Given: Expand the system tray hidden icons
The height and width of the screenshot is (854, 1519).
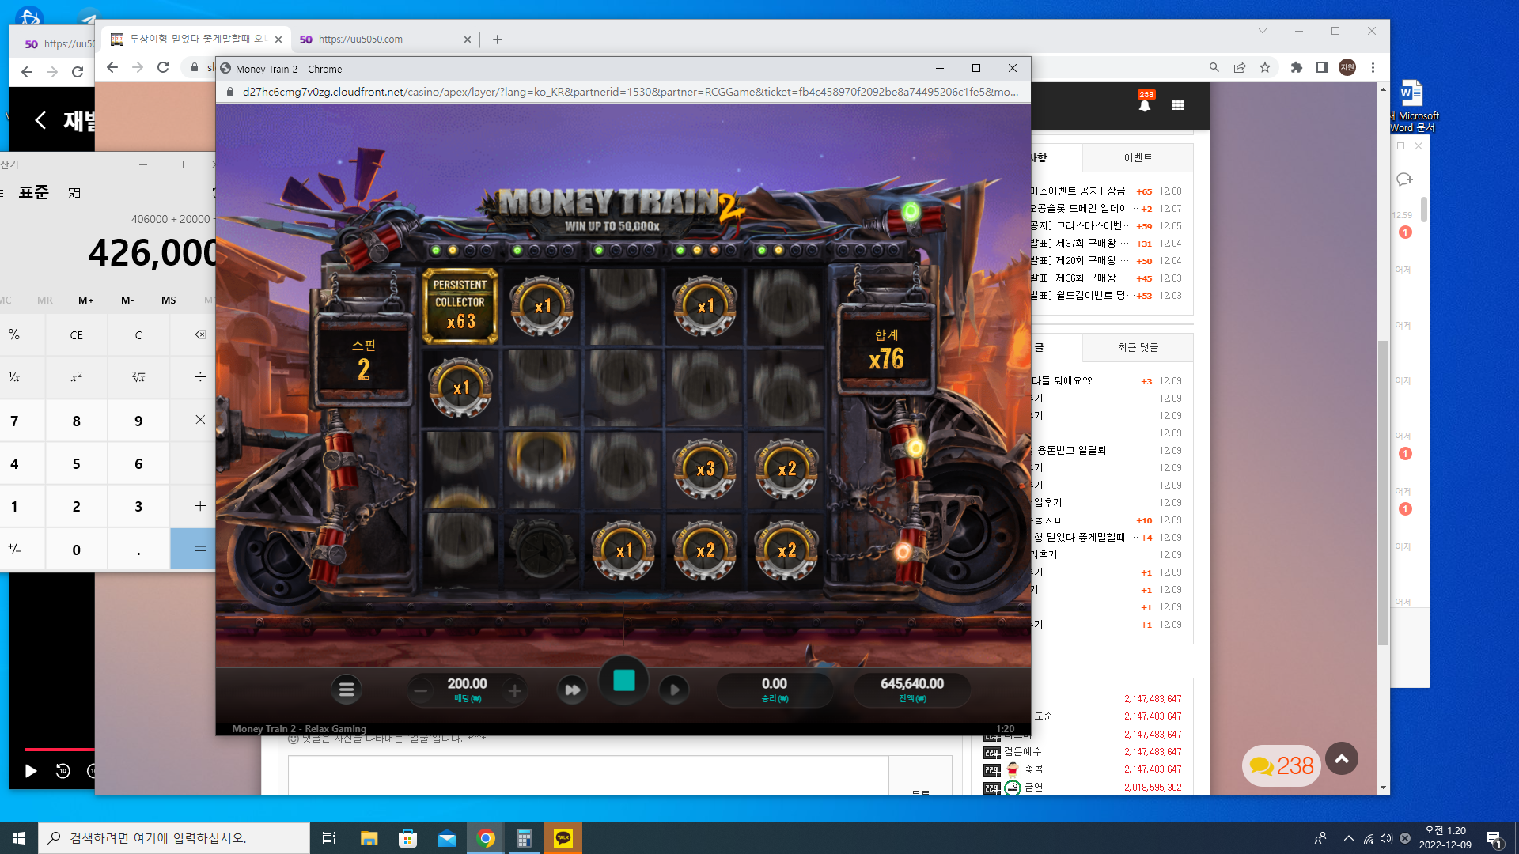Looking at the screenshot, I should click(x=1348, y=838).
